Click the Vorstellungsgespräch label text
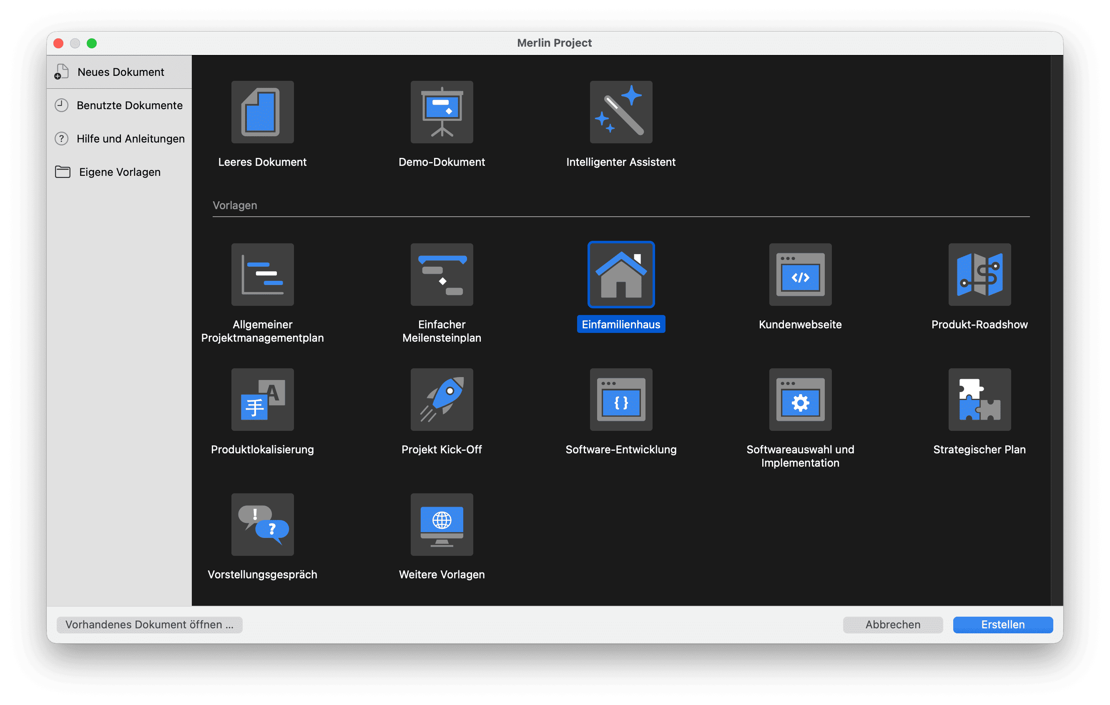Image resolution: width=1110 pixels, height=705 pixels. pyautogui.click(x=262, y=574)
